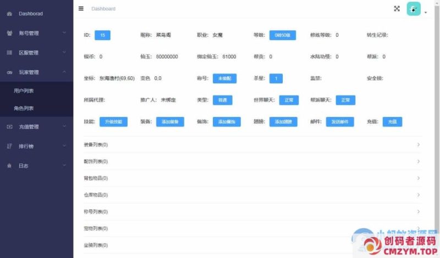Open the user avatar in the header
Image resolution: width=440 pixels, height=258 pixels.
414,9
